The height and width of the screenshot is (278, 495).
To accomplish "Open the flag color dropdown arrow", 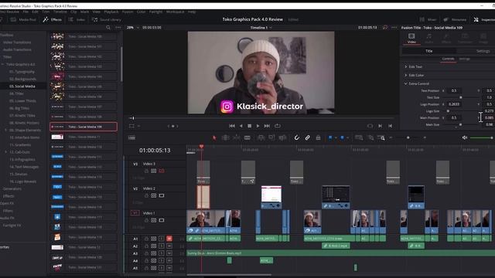I will [x=336, y=137].
